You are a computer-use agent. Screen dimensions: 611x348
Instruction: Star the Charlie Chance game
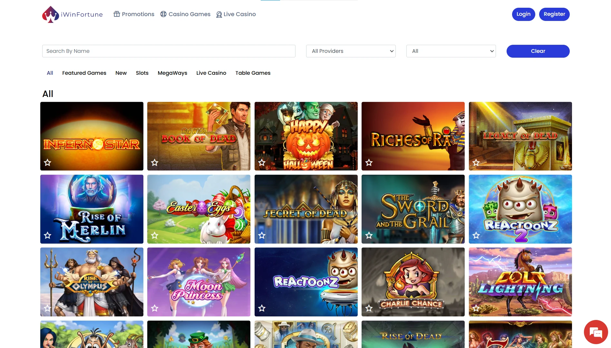pos(369,308)
